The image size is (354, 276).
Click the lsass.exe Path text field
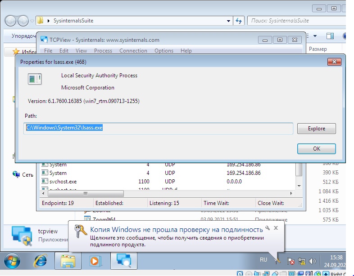pyautogui.click(x=158, y=129)
